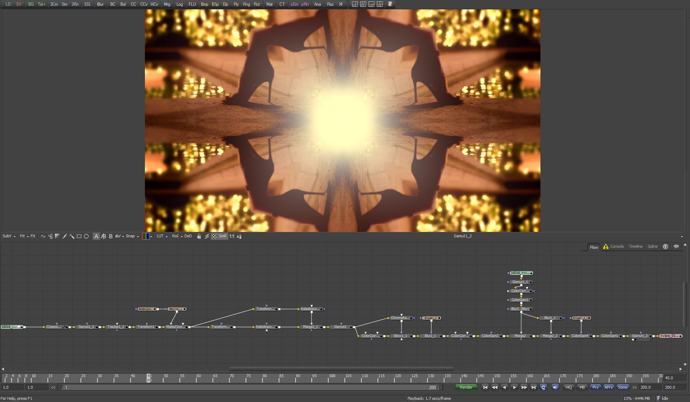Toggle HiQ high quality mode

click(568, 387)
